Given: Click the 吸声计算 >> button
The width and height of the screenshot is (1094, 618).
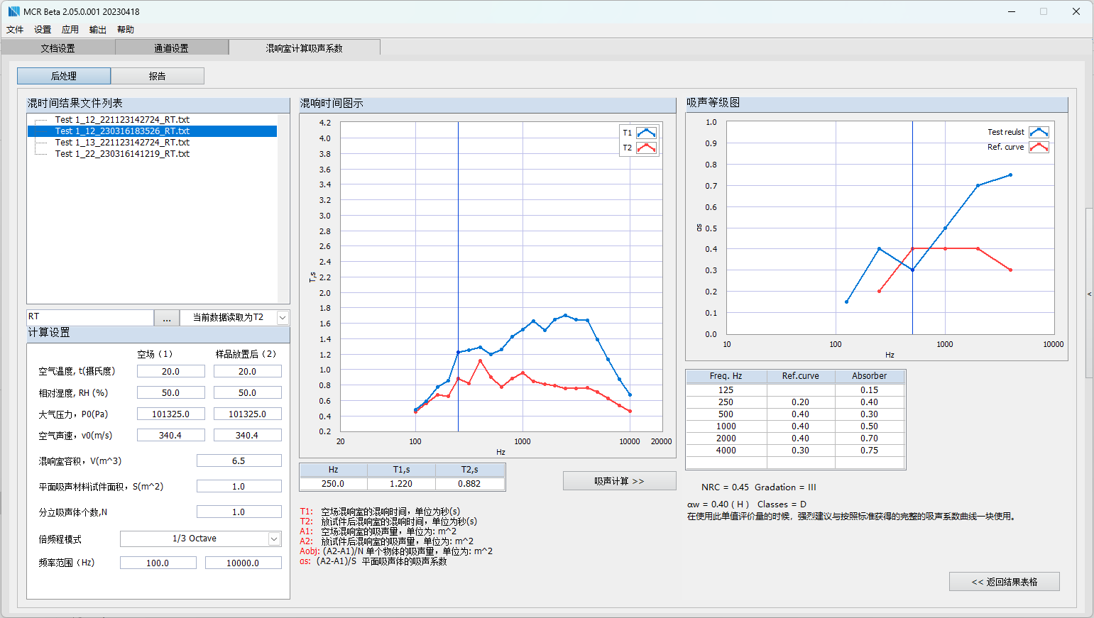Looking at the screenshot, I should (x=619, y=481).
